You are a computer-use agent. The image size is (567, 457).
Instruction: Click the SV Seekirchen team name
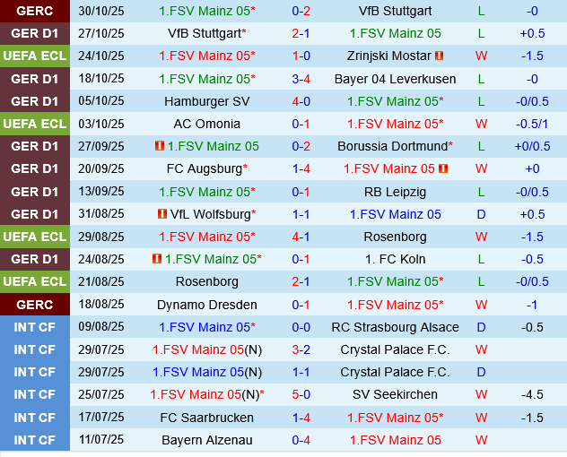click(x=395, y=394)
